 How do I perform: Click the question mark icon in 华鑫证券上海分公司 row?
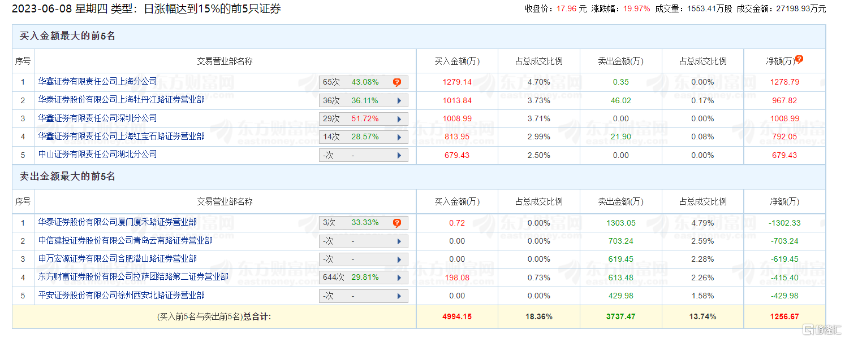tap(397, 82)
